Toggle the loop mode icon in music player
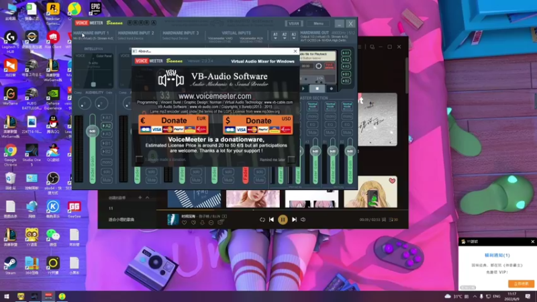 click(x=262, y=219)
